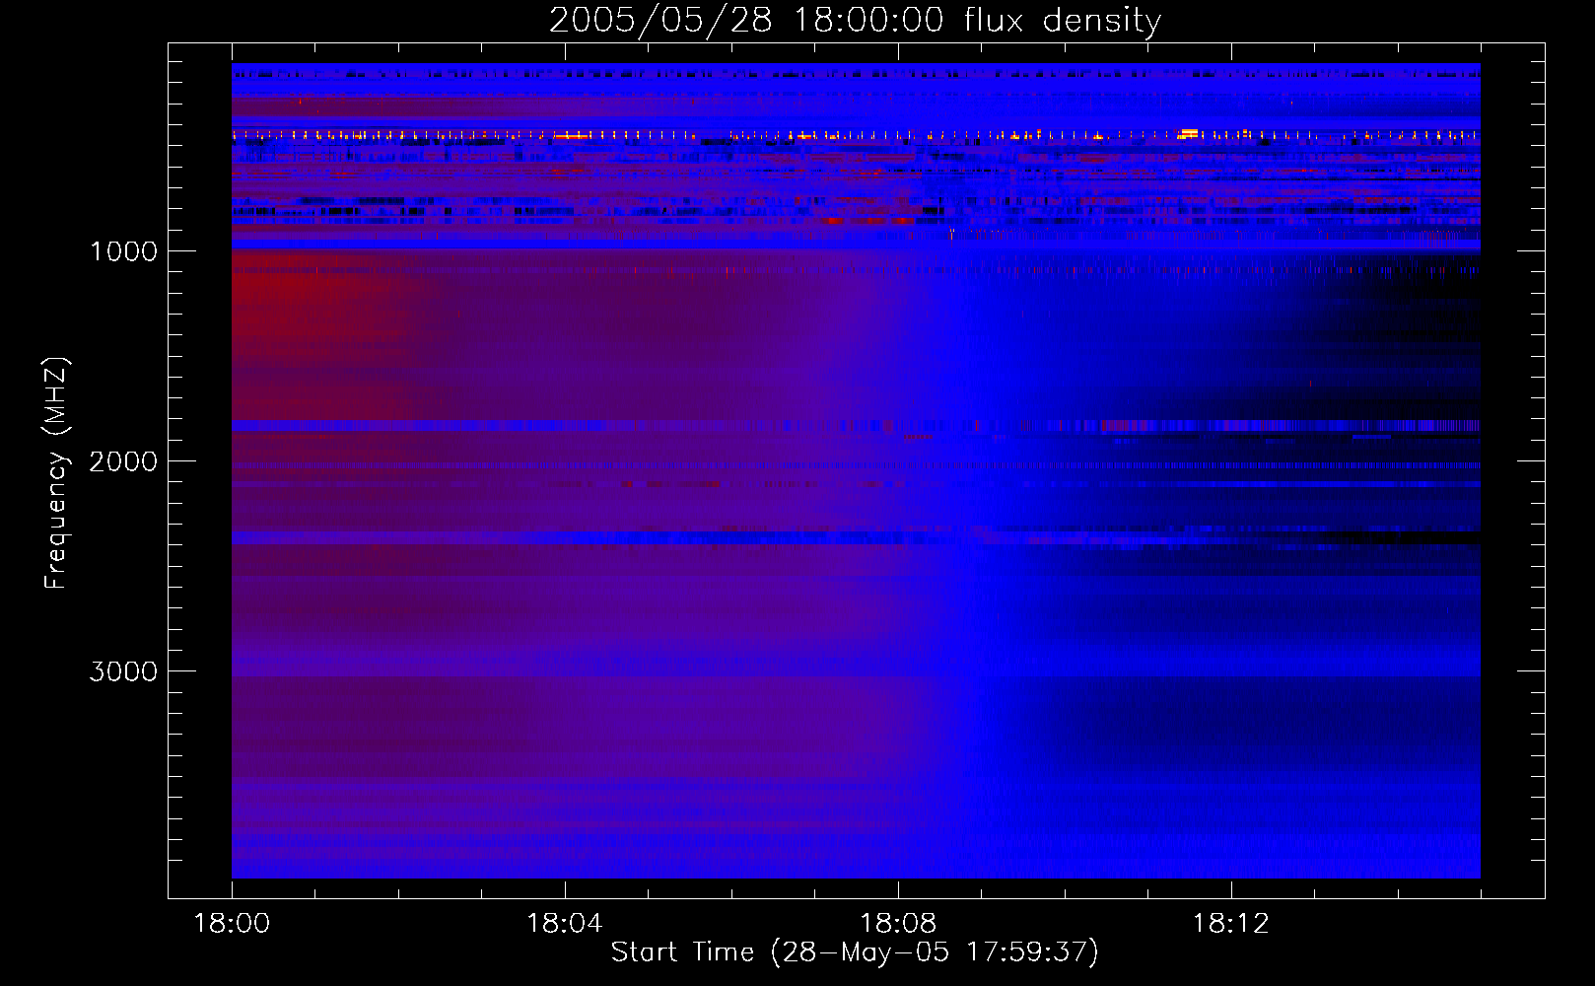Select the 'Start Time (28-May-05 17:59:37)' axis label
Image resolution: width=1595 pixels, height=986 pixels.
pos(855,952)
